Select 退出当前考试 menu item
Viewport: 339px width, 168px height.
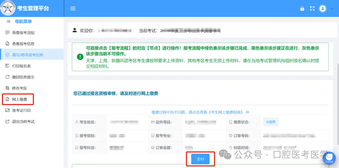click(x=32, y=121)
